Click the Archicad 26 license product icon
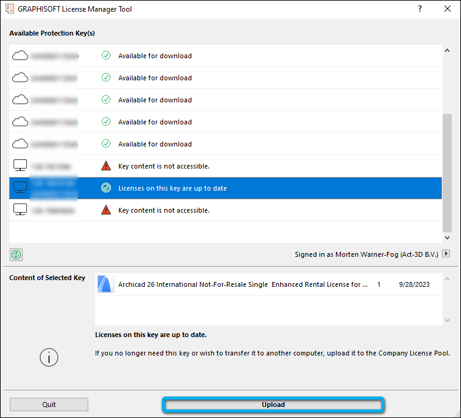 (x=106, y=284)
